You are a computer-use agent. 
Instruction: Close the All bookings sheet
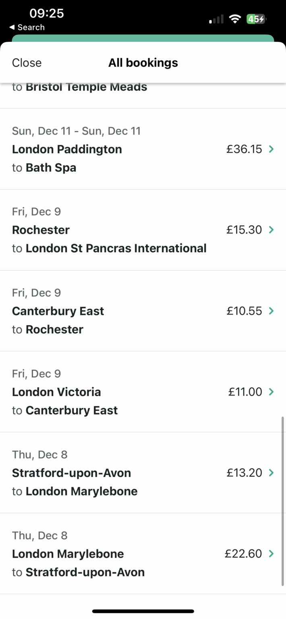[x=27, y=62]
